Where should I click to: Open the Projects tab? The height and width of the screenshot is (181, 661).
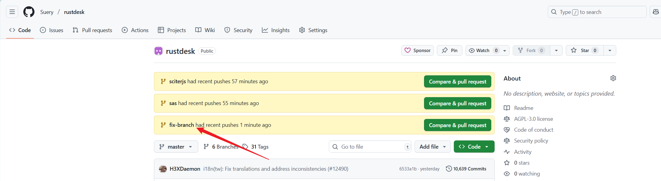(x=172, y=30)
